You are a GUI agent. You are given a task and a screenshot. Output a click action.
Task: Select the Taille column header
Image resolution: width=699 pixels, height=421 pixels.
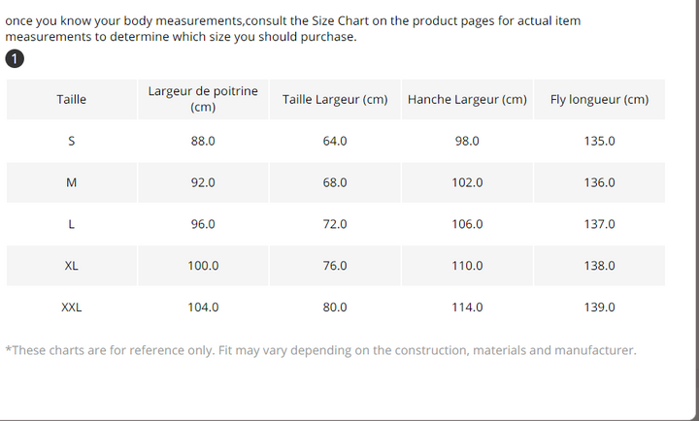coord(71,99)
